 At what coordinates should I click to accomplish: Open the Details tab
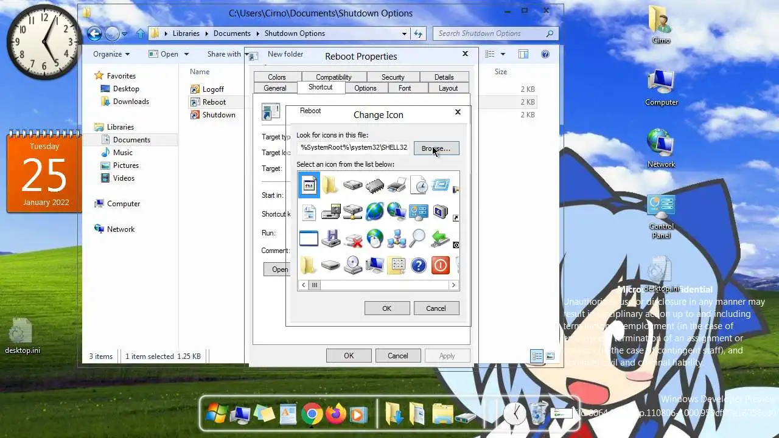444,77
